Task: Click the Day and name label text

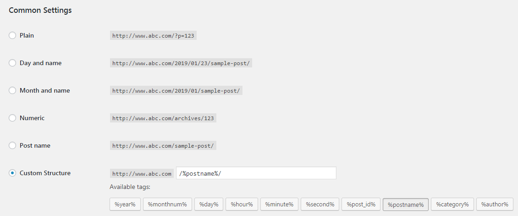Action: [41, 63]
